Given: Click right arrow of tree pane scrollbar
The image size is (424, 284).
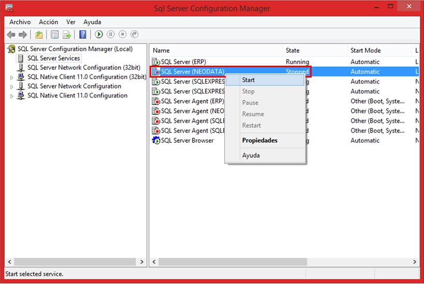Looking at the screenshot, I should (142, 262).
